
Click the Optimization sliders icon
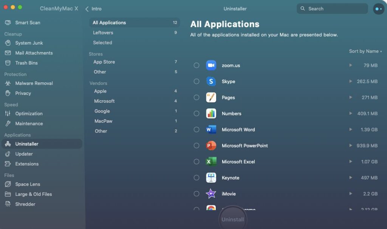(x=8, y=113)
